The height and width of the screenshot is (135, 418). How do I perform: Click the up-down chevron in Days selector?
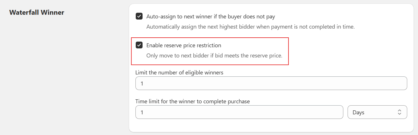click(399, 112)
